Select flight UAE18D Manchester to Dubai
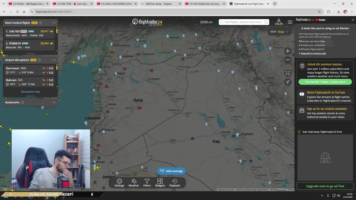 click(x=29, y=33)
